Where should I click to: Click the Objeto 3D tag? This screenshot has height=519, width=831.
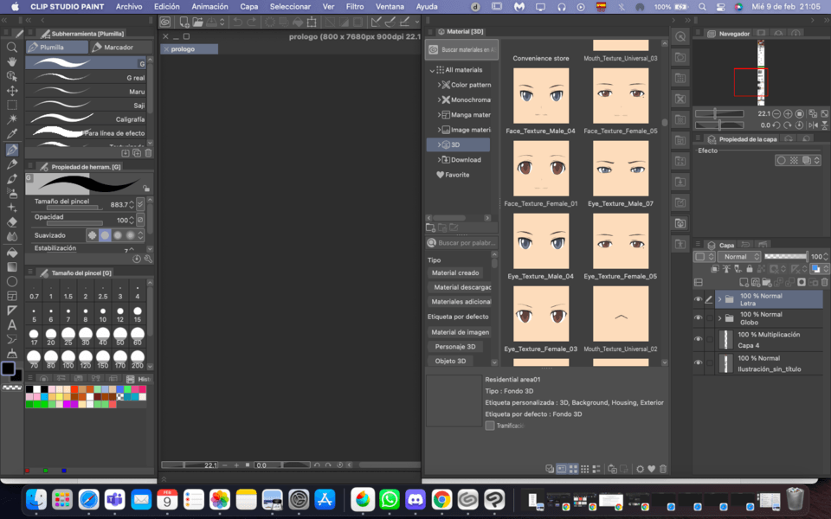tap(450, 361)
